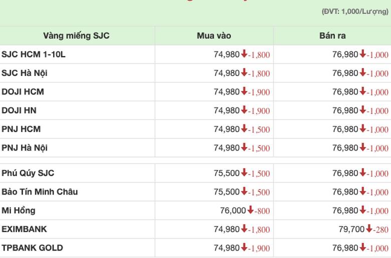Screen dimensions: 391x258
Task: Click red down arrow in SJC Hà Nội sell price
Action: (x=363, y=73)
